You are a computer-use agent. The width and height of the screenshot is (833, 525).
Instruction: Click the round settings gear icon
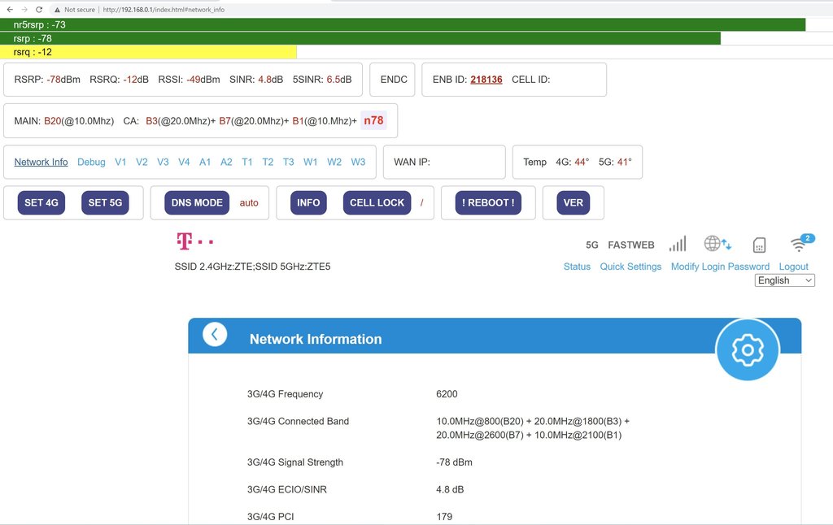click(747, 349)
